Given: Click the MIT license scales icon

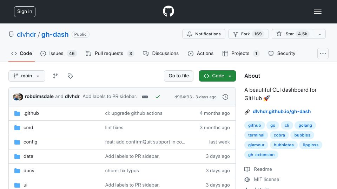Looking at the screenshot, I should coord(247,179).
